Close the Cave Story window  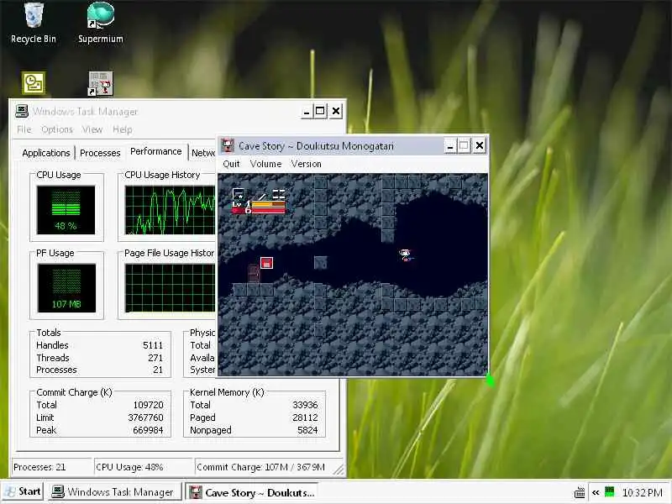pyautogui.click(x=480, y=146)
